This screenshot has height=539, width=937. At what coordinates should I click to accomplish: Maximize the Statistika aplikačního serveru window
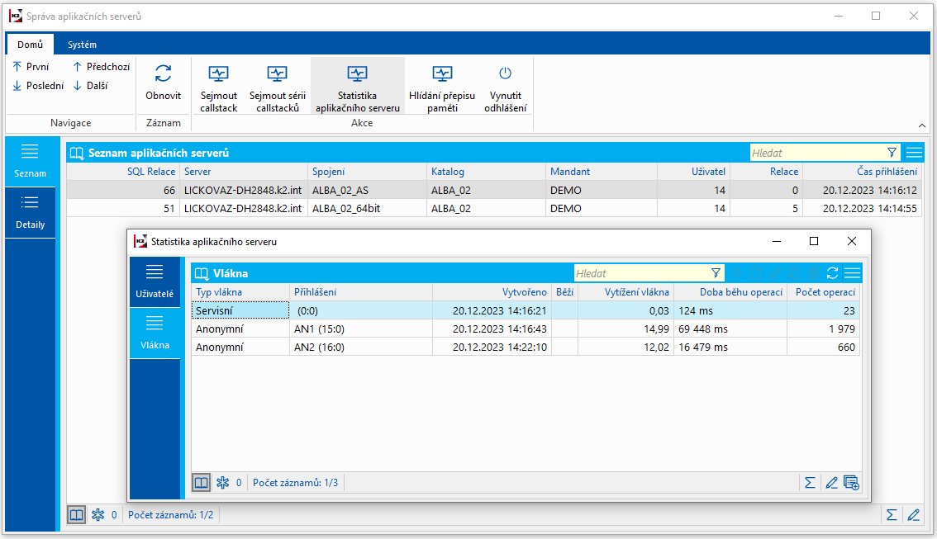813,241
